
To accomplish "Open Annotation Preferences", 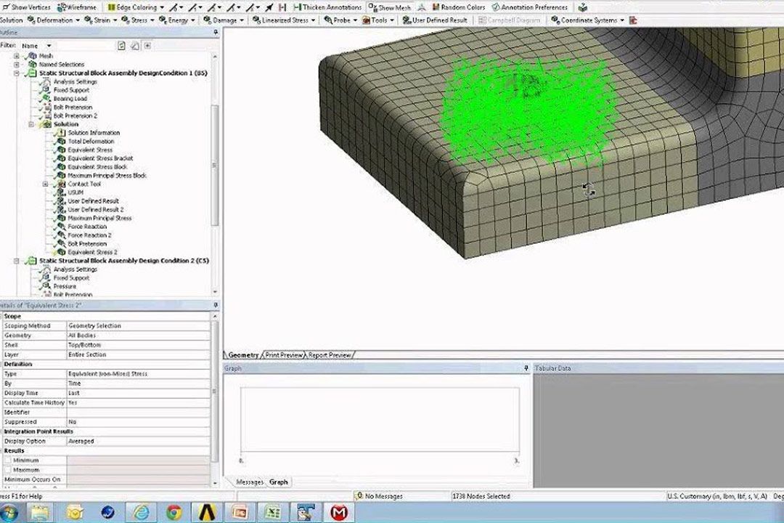I will pyautogui.click(x=528, y=7).
